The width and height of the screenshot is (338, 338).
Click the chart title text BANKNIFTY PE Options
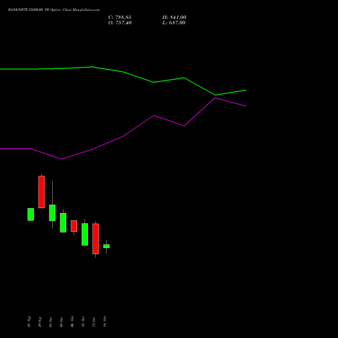[x=53, y=10]
